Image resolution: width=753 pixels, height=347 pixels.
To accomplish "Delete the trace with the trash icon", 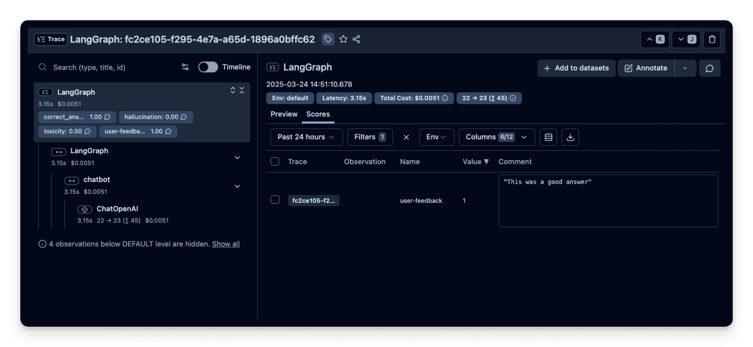I will point(712,39).
